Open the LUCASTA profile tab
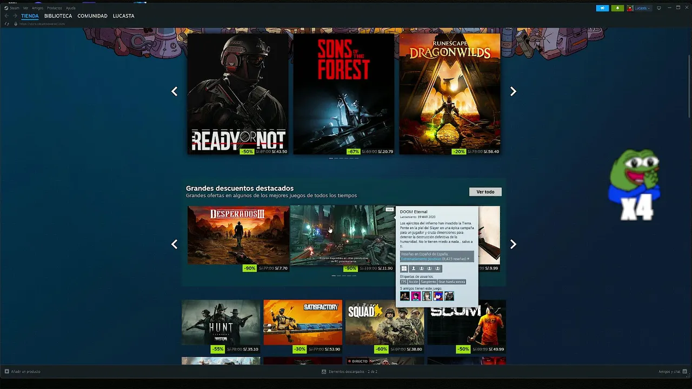Image resolution: width=692 pixels, height=389 pixels. [123, 16]
